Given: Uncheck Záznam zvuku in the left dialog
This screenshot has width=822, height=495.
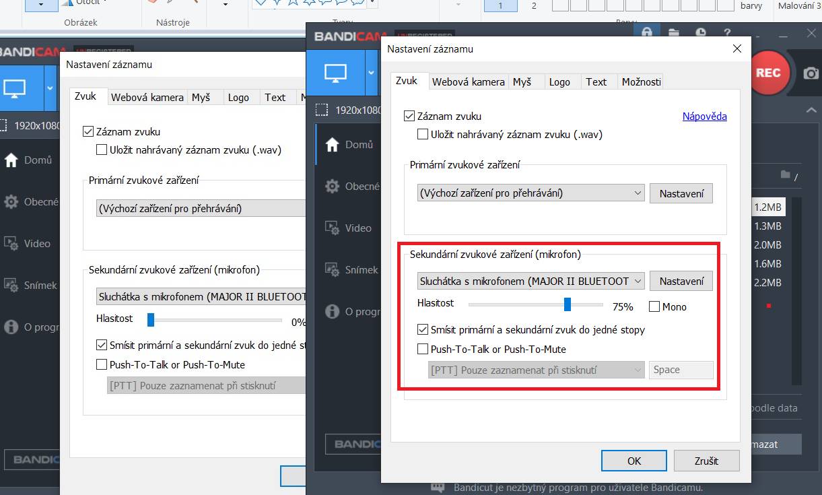Looking at the screenshot, I should [x=88, y=131].
